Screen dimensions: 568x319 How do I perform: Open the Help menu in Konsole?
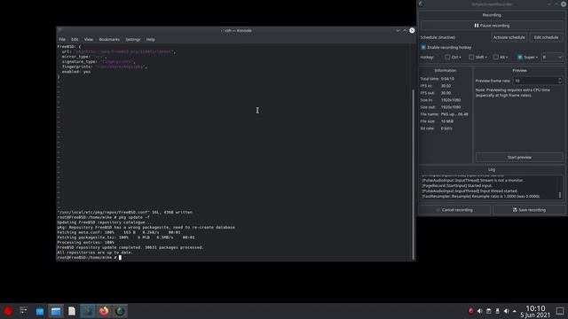(x=150, y=39)
